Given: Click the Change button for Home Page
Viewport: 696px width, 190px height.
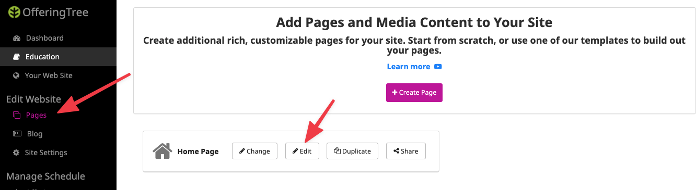Looking at the screenshot, I should pyautogui.click(x=254, y=151).
